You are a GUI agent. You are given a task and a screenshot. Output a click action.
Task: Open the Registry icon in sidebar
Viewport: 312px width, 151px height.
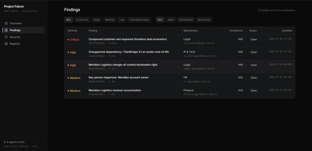click(6, 44)
